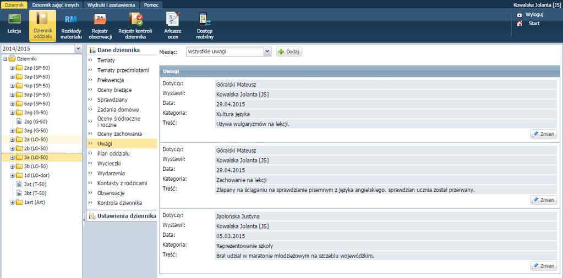Click the Wyloguj padlock icon
The height and width of the screenshot is (278, 563).
tap(519, 15)
